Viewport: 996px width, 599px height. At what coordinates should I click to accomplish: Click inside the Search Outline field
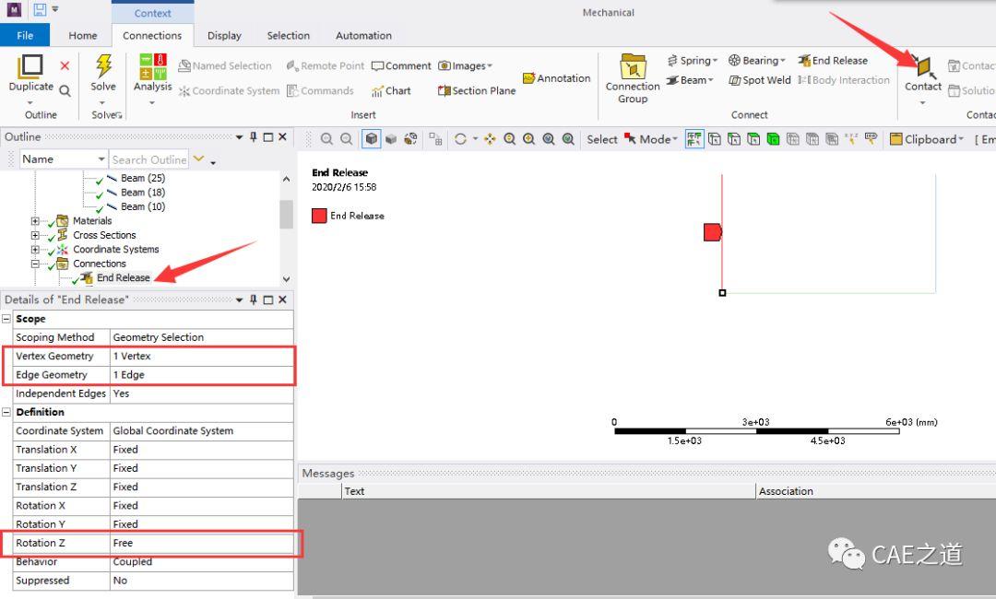pos(149,159)
